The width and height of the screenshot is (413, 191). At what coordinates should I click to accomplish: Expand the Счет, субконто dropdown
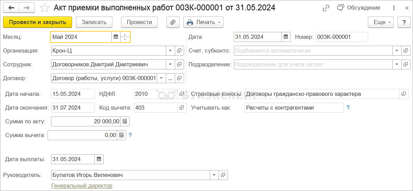point(397,50)
